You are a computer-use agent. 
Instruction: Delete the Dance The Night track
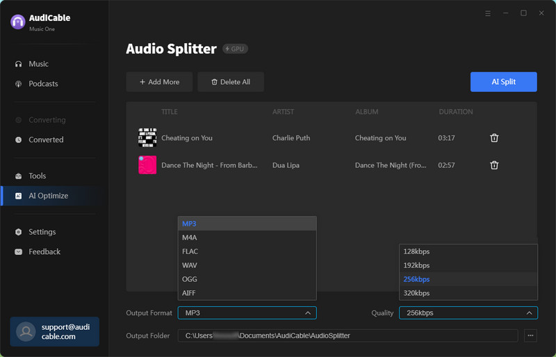[494, 165]
